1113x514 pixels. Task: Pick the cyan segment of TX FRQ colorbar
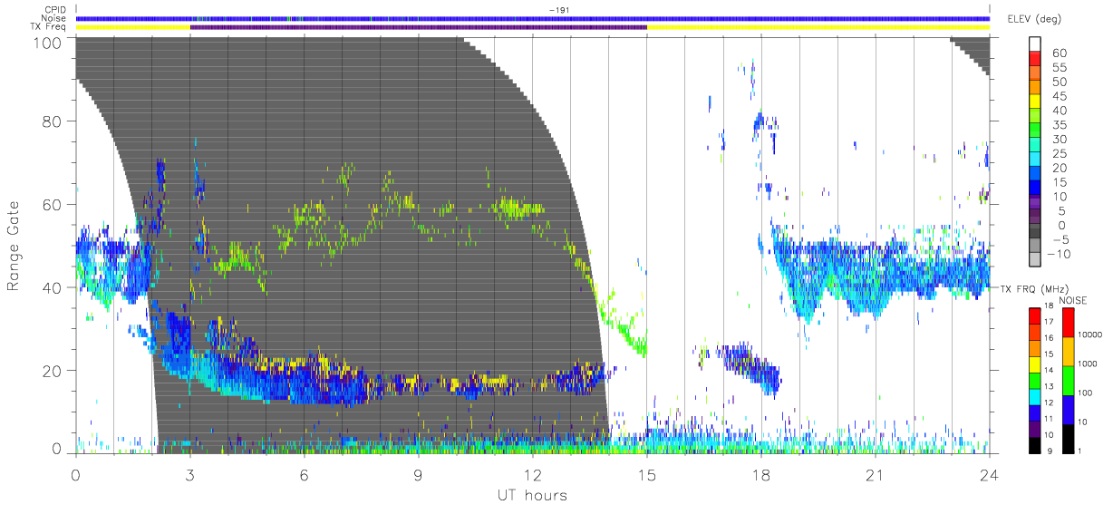1035,396
